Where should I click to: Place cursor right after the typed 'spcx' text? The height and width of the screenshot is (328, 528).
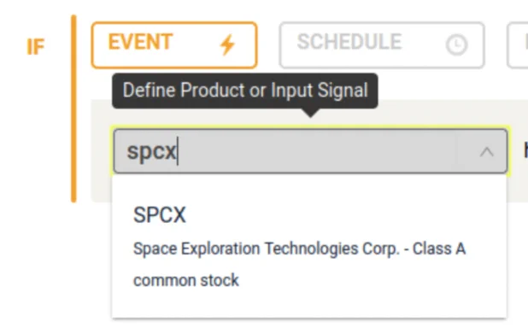click(178, 151)
